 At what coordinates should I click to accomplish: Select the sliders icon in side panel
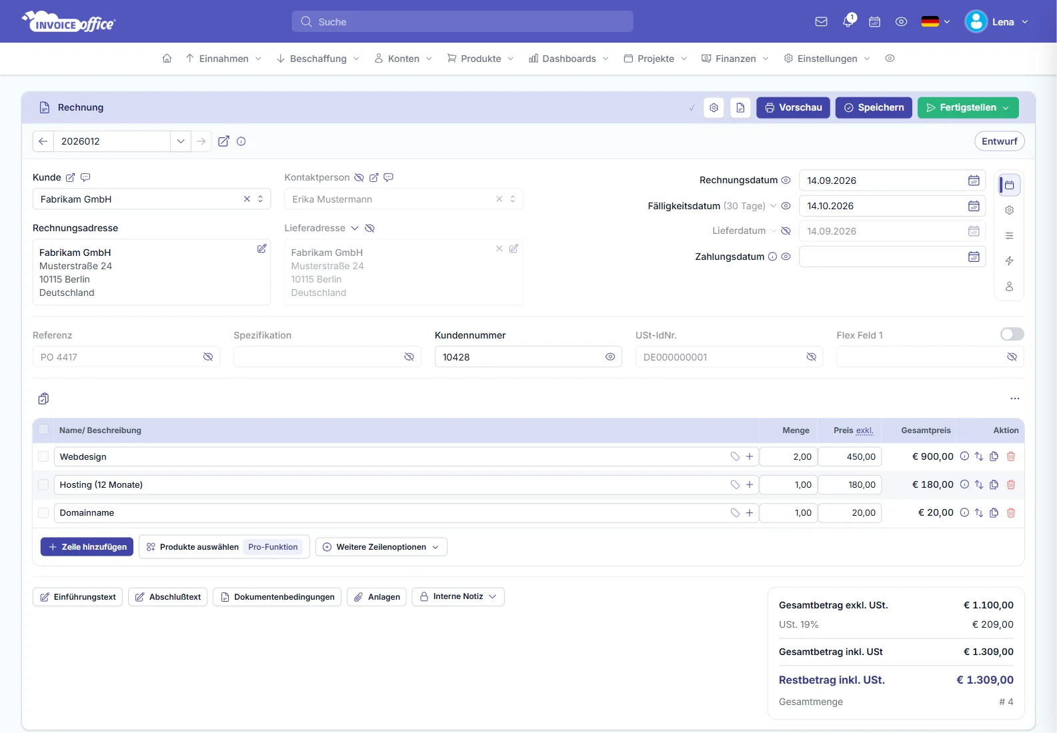pos(1009,235)
